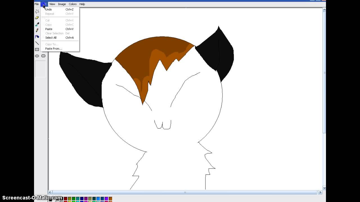Select the Eraser tool

pyautogui.click(x=37, y=18)
